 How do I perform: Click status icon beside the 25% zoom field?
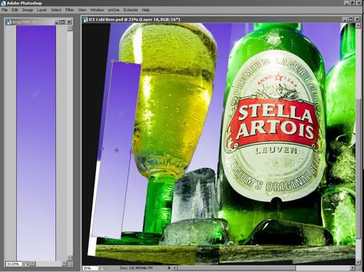coord(103,268)
